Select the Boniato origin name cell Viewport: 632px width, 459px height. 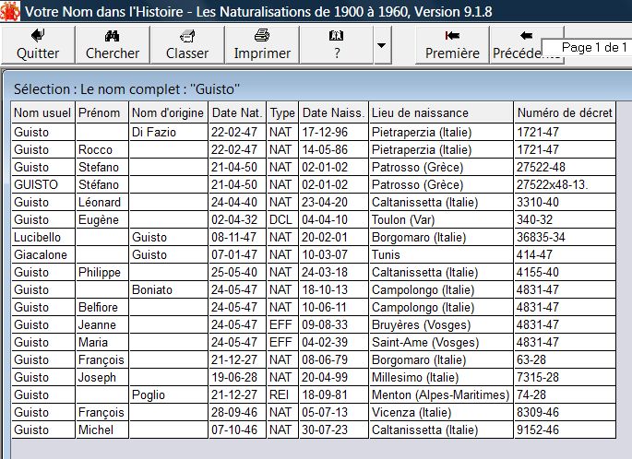168,290
